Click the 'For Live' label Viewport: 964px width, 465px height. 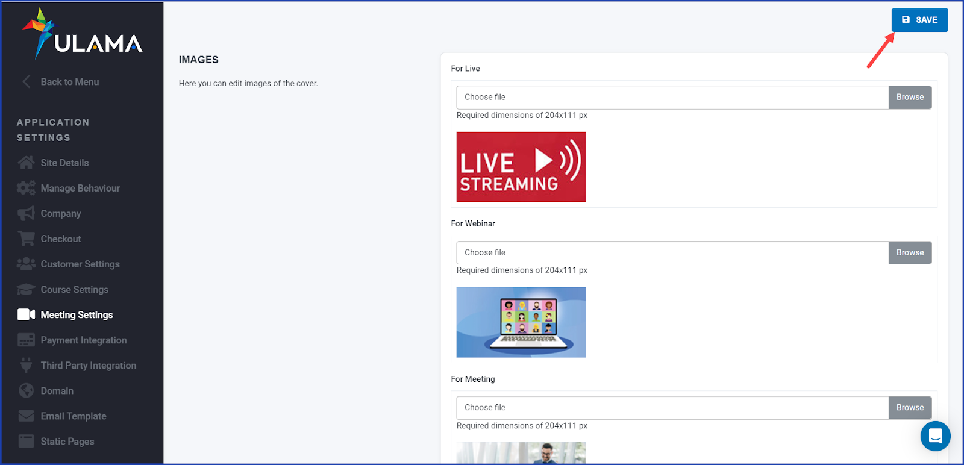(x=466, y=69)
